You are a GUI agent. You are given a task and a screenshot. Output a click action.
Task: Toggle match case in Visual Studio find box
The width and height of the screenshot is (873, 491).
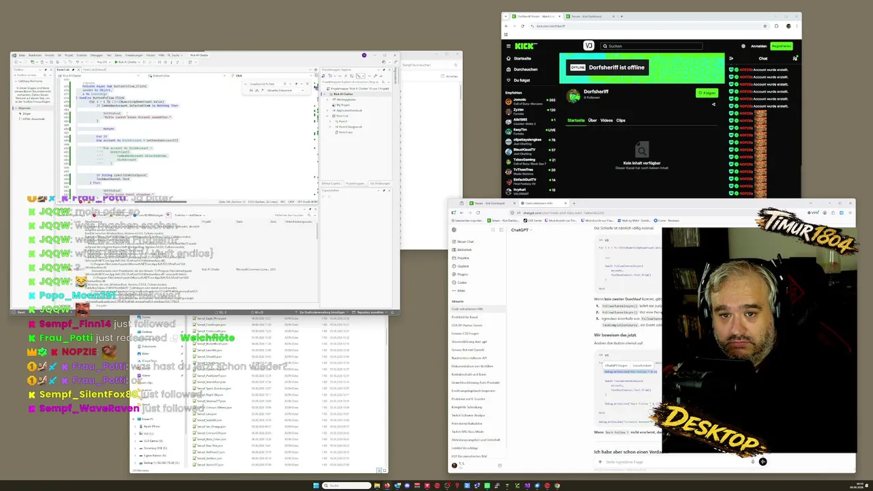click(x=251, y=90)
